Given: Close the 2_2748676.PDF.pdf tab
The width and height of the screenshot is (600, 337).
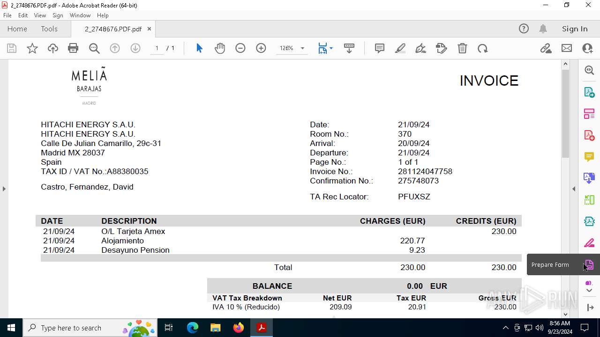Looking at the screenshot, I should click(x=149, y=29).
